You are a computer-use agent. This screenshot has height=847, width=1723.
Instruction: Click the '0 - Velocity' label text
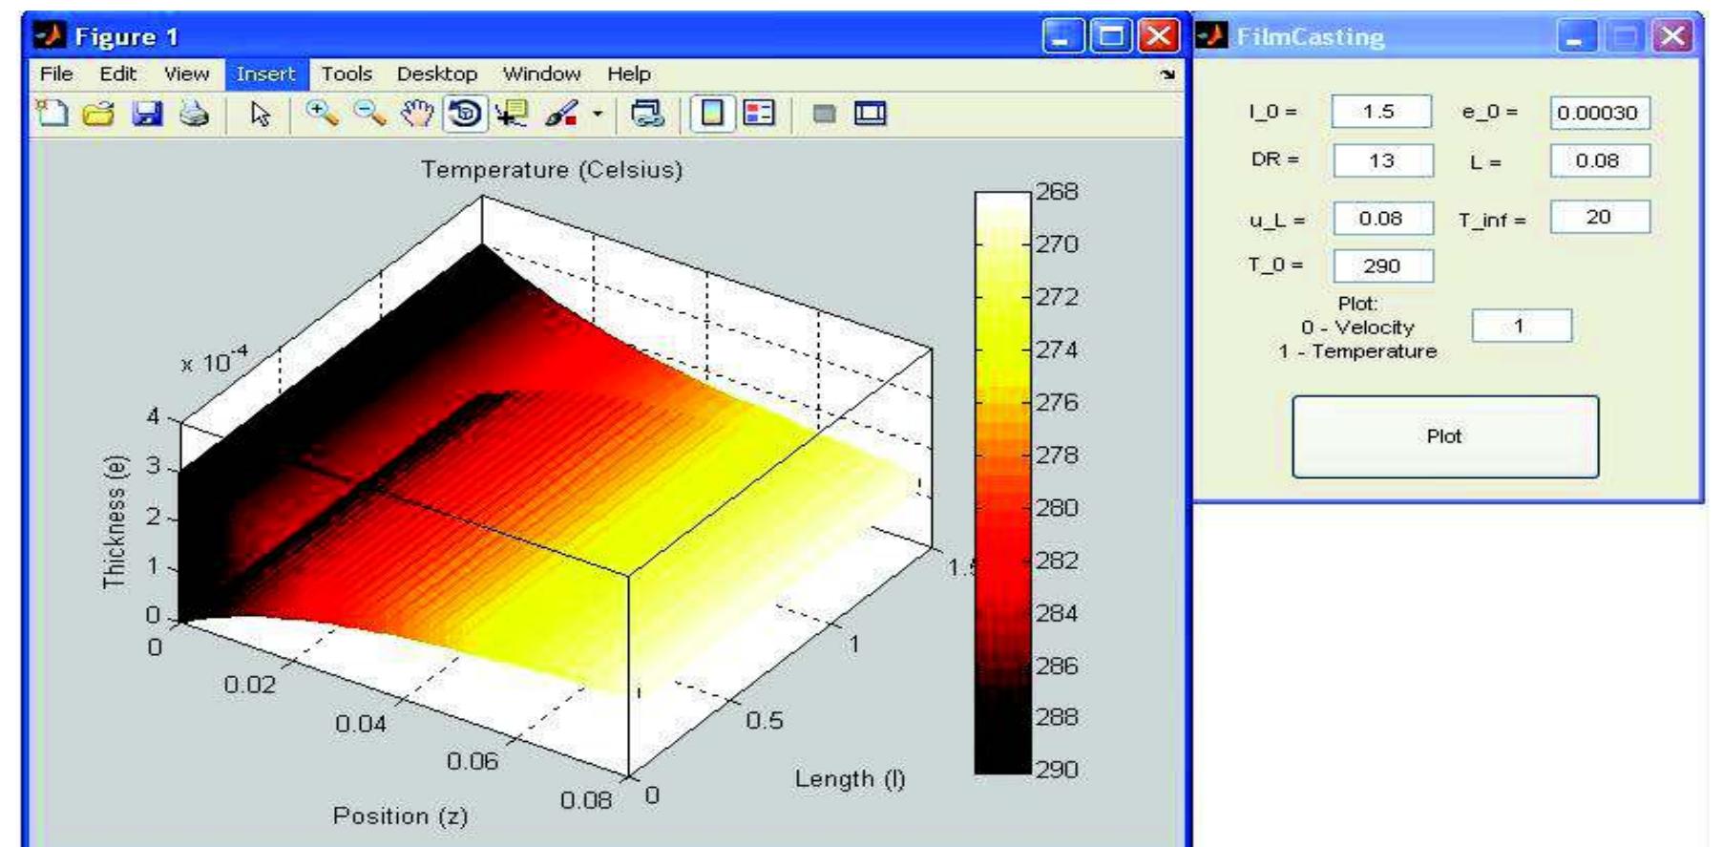[x=1357, y=328]
